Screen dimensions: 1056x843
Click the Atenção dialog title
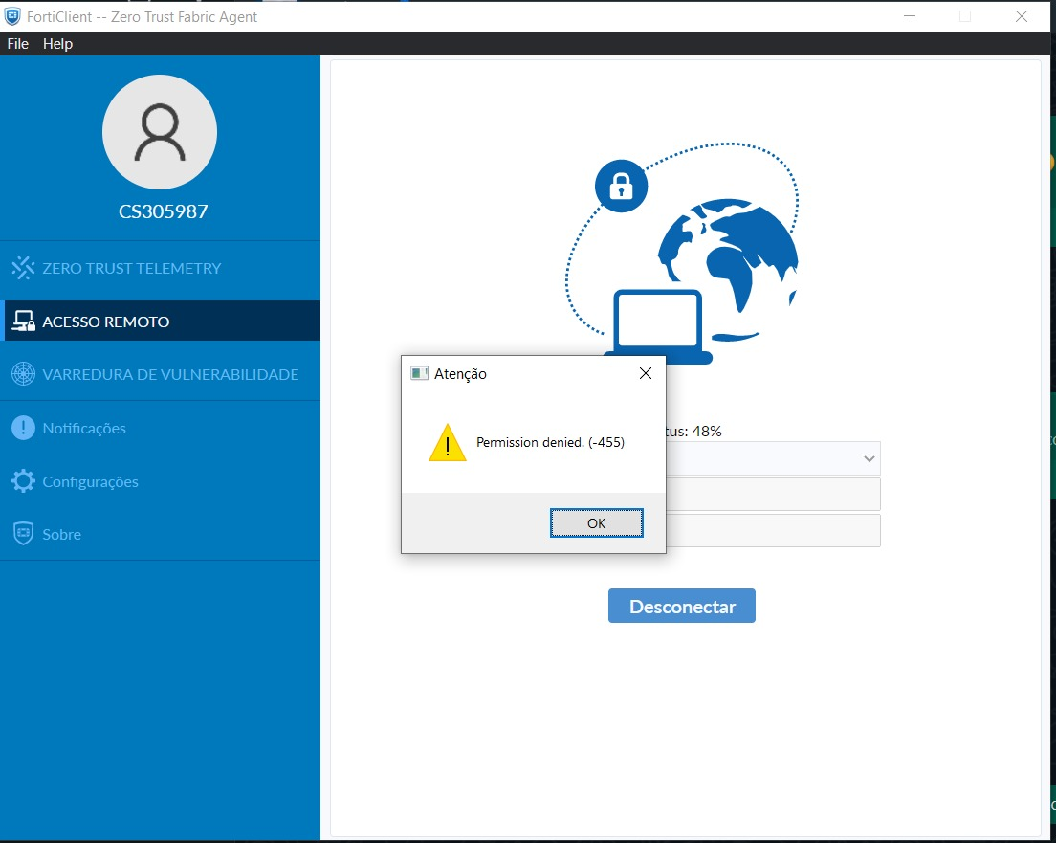460,374
